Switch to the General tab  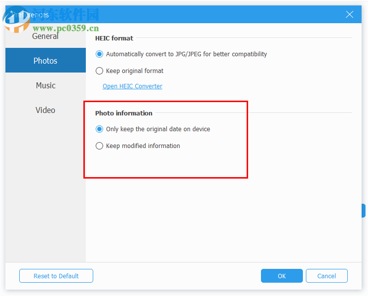pyautogui.click(x=45, y=37)
